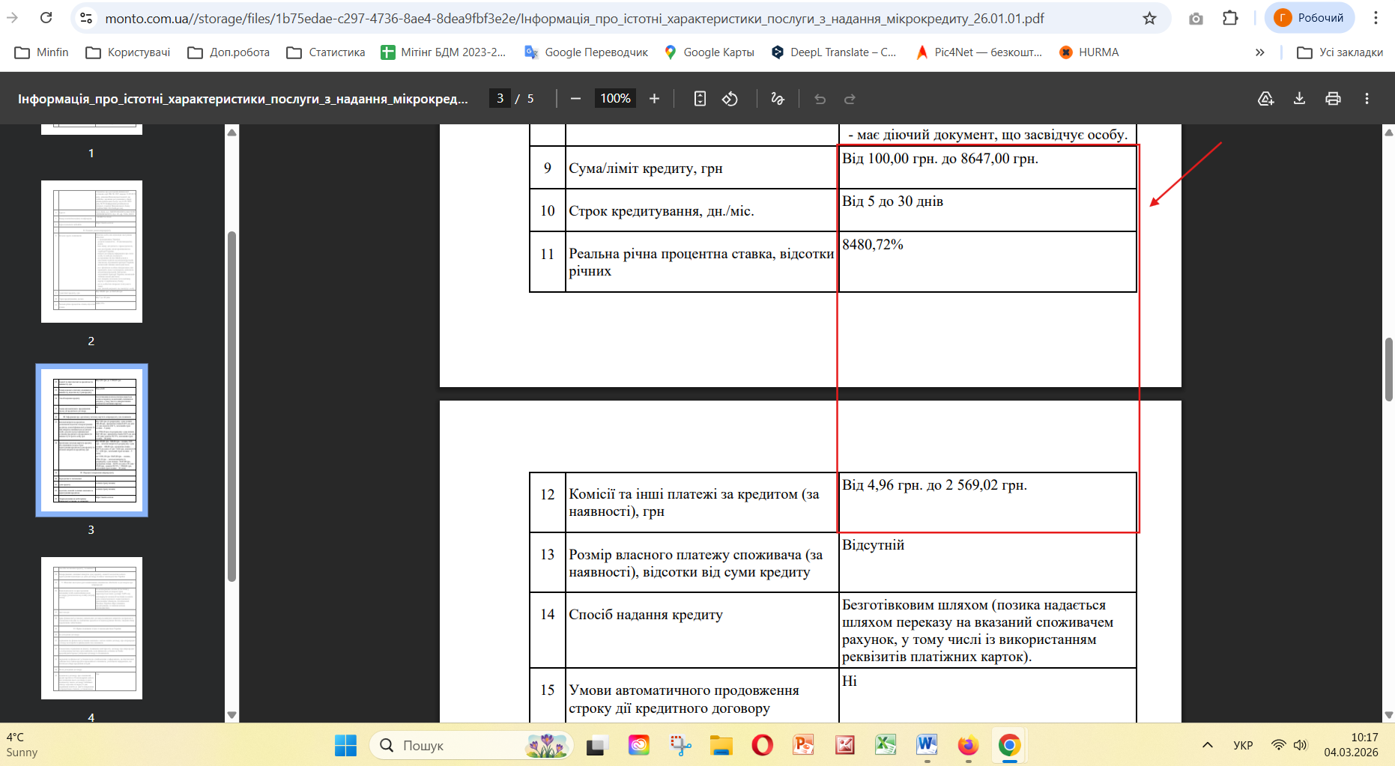Save PDF to Google Drive
Image resolution: width=1395 pixels, height=766 pixels.
1265,98
